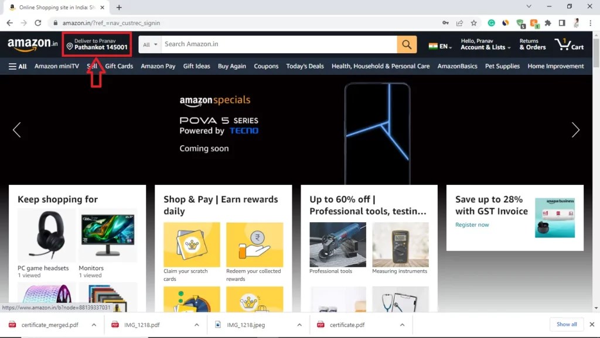This screenshot has height=338, width=600.
Task: Open Gift Ideas in nav bar
Action: (x=197, y=67)
